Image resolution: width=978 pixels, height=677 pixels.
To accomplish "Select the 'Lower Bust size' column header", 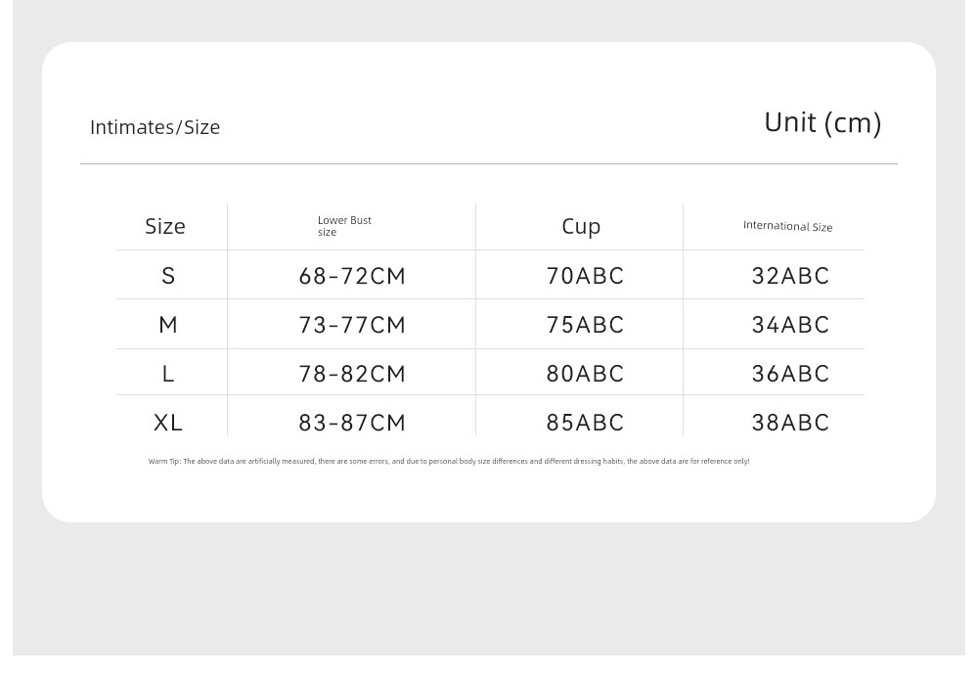I will (x=344, y=226).
